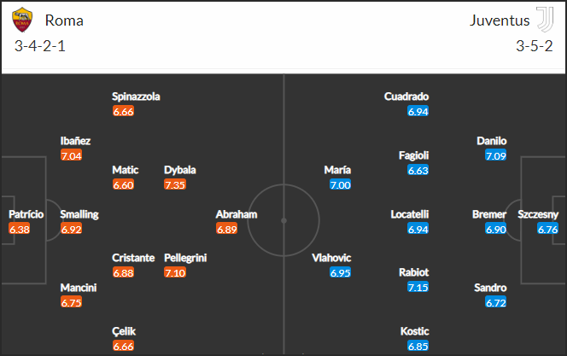The image size is (567, 356).
Task: Select Patrício's 6.38 rating badge
Action: tap(20, 229)
